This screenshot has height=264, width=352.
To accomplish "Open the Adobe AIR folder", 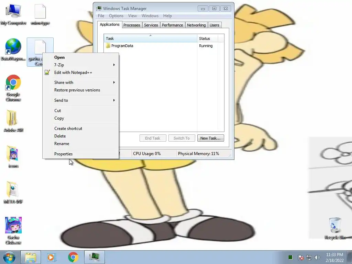I will 13,121.
